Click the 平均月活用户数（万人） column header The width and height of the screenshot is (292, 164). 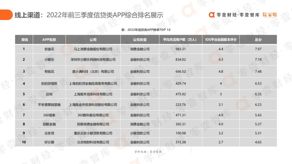(x=180, y=40)
